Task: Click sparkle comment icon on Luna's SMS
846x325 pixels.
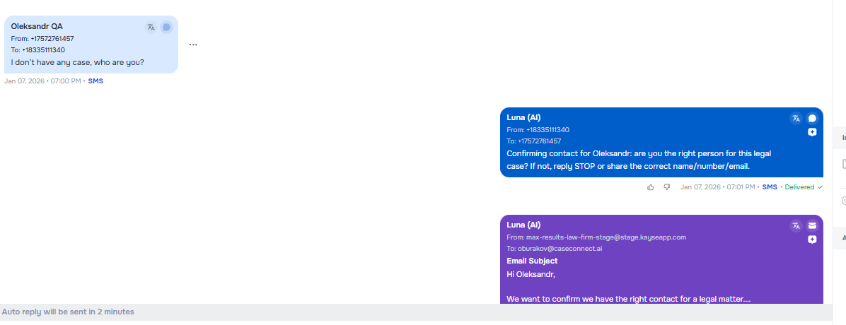Action: (x=812, y=132)
